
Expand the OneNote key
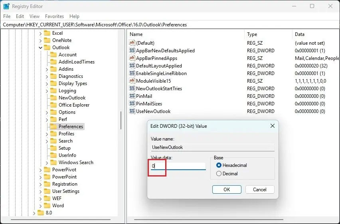(x=40, y=41)
